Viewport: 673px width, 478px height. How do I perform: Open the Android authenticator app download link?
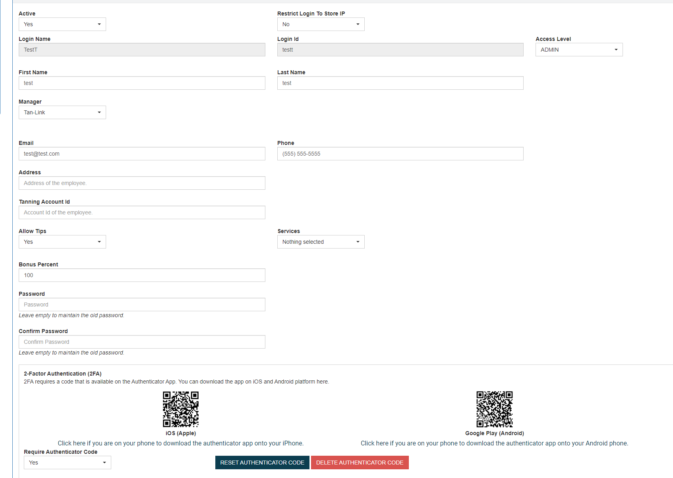[x=495, y=443]
